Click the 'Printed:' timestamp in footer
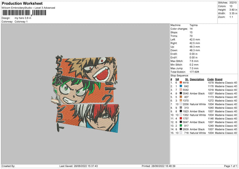This screenshot has width=239, height=169. 159,166
